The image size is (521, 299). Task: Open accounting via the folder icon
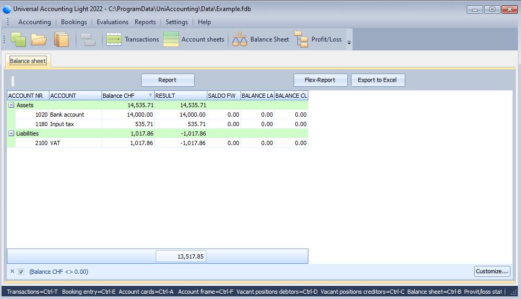[39, 39]
